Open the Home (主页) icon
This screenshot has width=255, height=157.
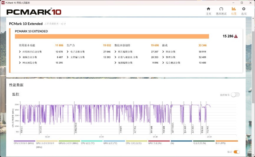click(208, 9)
